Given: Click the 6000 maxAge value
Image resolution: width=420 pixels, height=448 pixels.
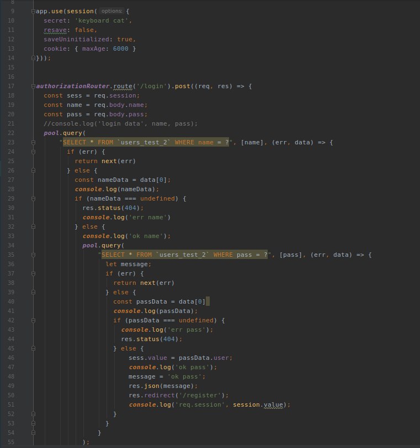Looking at the screenshot, I should tap(120, 49).
